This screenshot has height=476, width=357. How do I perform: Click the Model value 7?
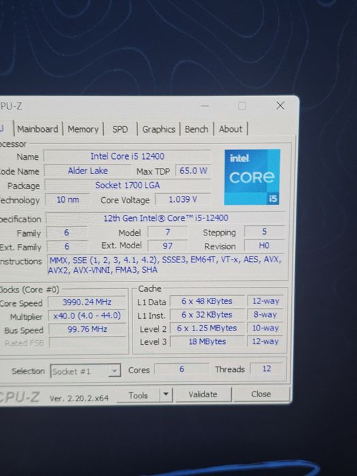tap(167, 233)
